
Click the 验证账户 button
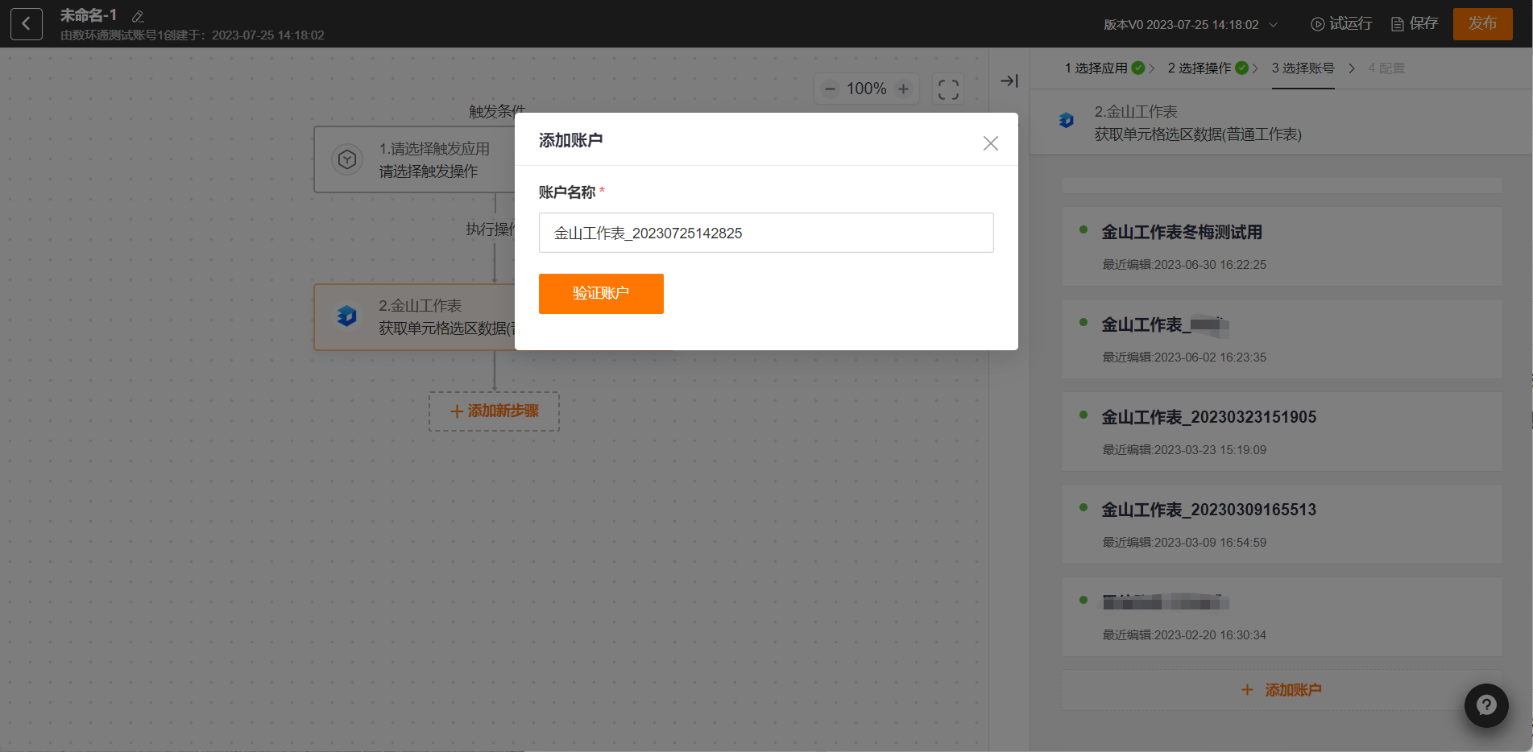point(601,294)
